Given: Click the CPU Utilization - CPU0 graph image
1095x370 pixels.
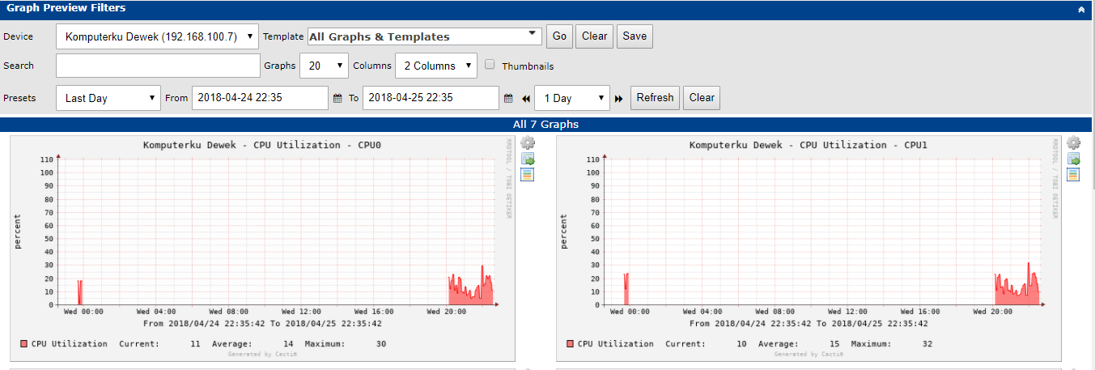Looking at the screenshot, I should click(x=262, y=248).
